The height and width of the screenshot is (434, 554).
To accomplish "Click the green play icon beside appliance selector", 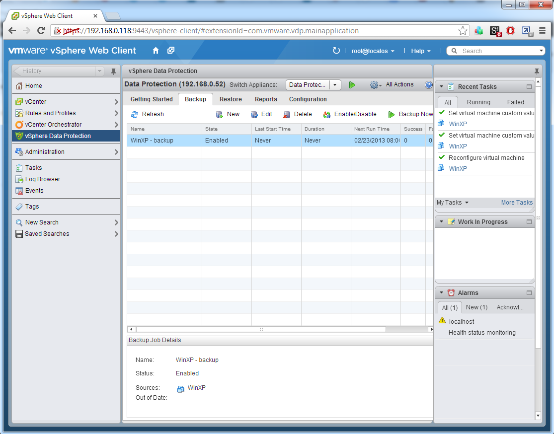I will (x=352, y=85).
